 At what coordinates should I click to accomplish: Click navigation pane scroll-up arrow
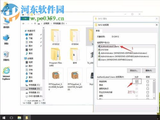[x=44, y=28]
